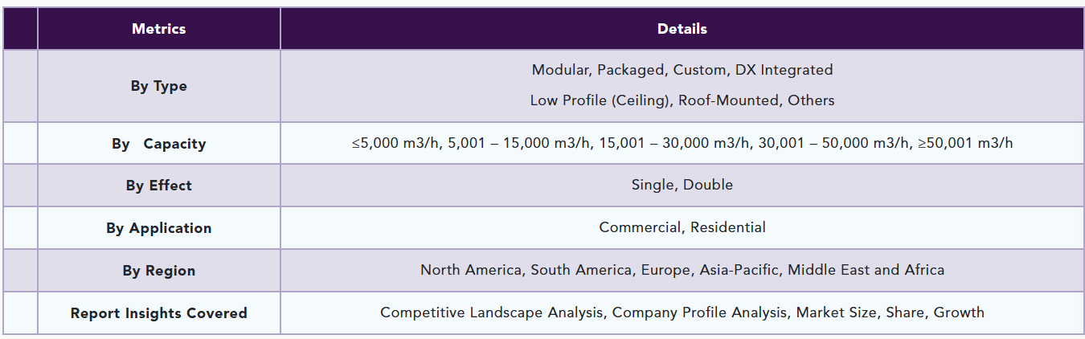Select the By Effect row label

[158, 186]
